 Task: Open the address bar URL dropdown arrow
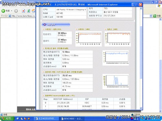(151, 16)
